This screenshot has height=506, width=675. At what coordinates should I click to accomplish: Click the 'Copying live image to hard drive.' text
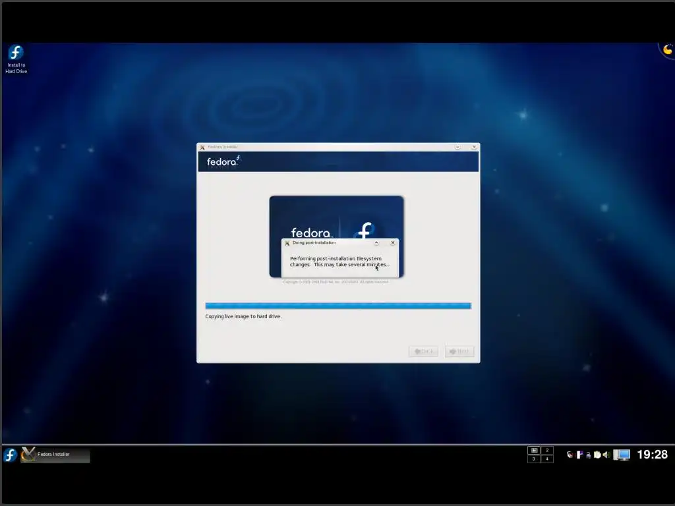[x=243, y=316]
